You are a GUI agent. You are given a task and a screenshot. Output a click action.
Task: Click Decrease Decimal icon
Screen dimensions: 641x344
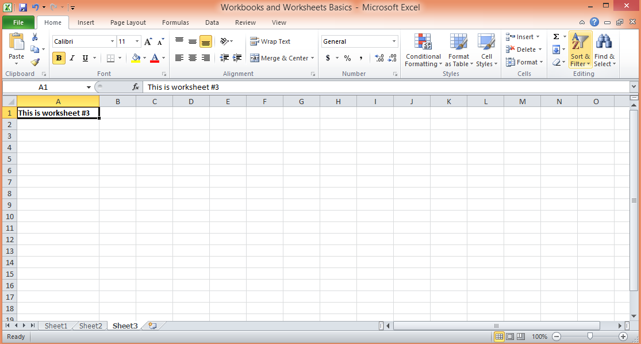(x=393, y=58)
